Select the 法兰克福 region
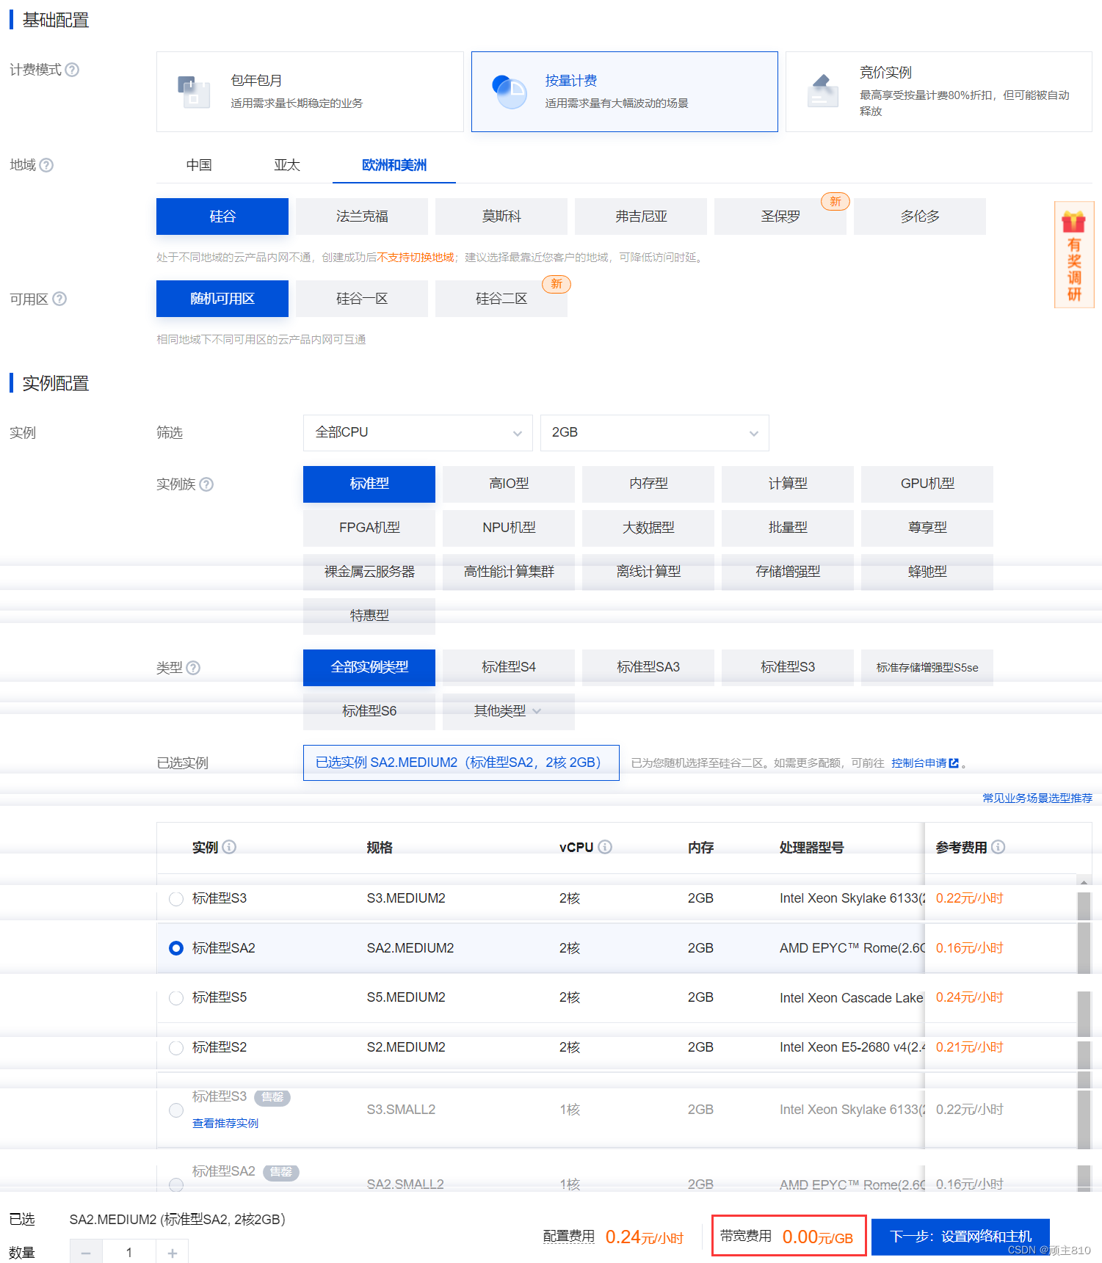This screenshot has width=1102, height=1263. tap(362, 216)
